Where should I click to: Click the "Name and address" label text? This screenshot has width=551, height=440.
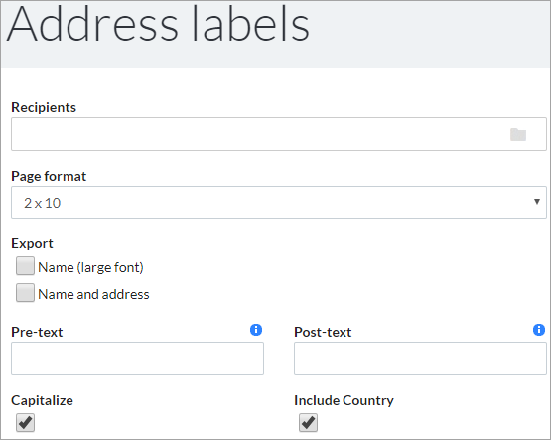pyautogui.click(x=93, y=294)
